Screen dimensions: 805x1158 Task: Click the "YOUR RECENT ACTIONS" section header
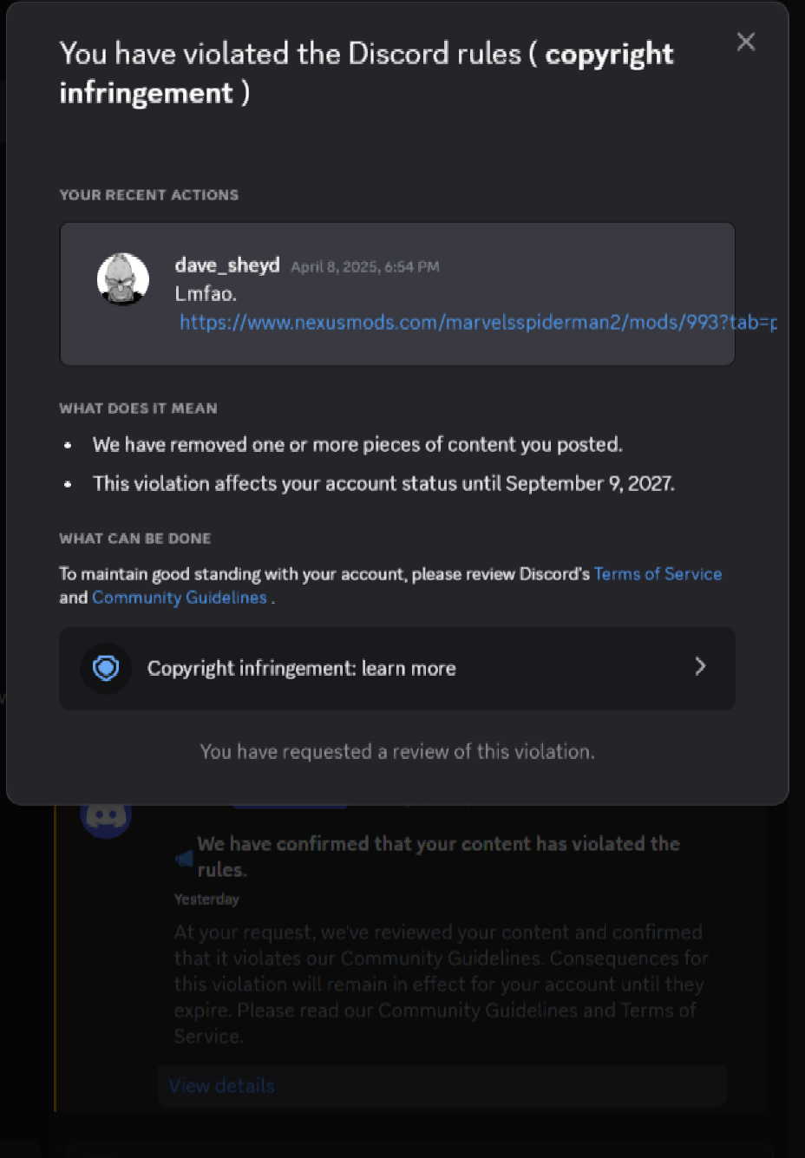tap(148, 195)
